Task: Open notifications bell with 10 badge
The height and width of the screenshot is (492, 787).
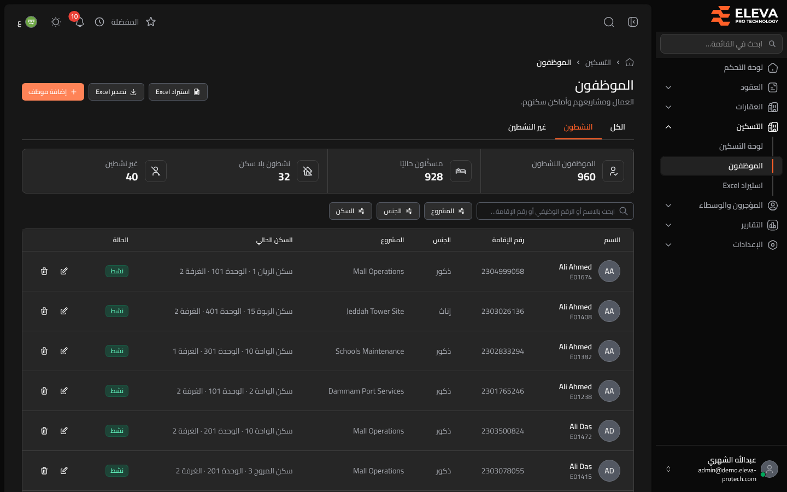Action: tap(79, 22)
